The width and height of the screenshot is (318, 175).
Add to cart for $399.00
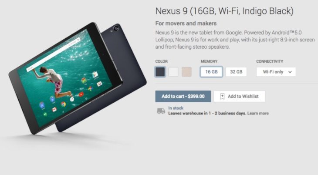pos(183,96)
